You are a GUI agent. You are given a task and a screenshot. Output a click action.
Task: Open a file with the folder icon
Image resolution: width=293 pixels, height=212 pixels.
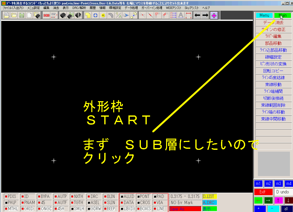(x=14, y=15)
